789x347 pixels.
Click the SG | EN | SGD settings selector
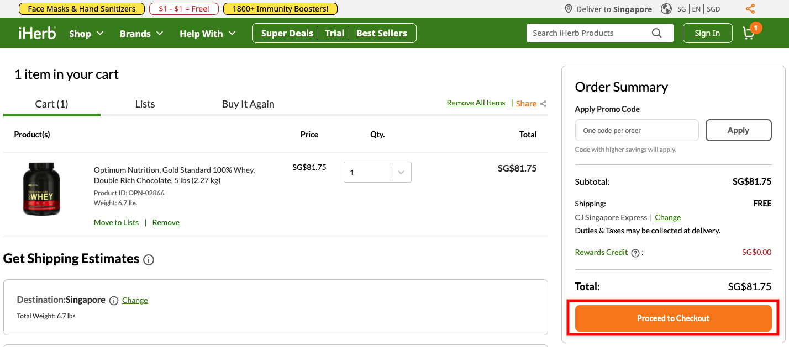(698, 9)
